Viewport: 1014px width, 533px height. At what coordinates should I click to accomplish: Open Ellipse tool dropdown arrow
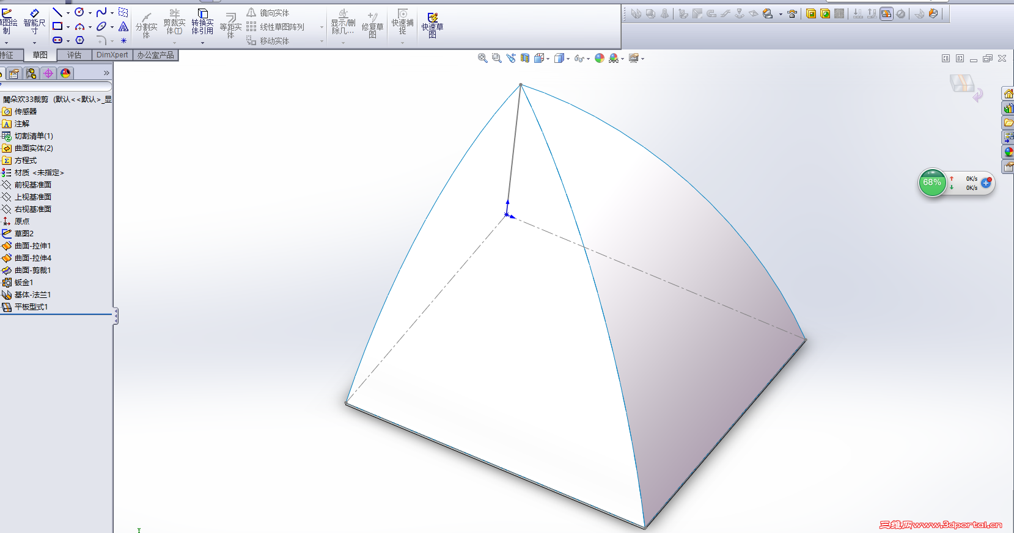coord(112,27)
